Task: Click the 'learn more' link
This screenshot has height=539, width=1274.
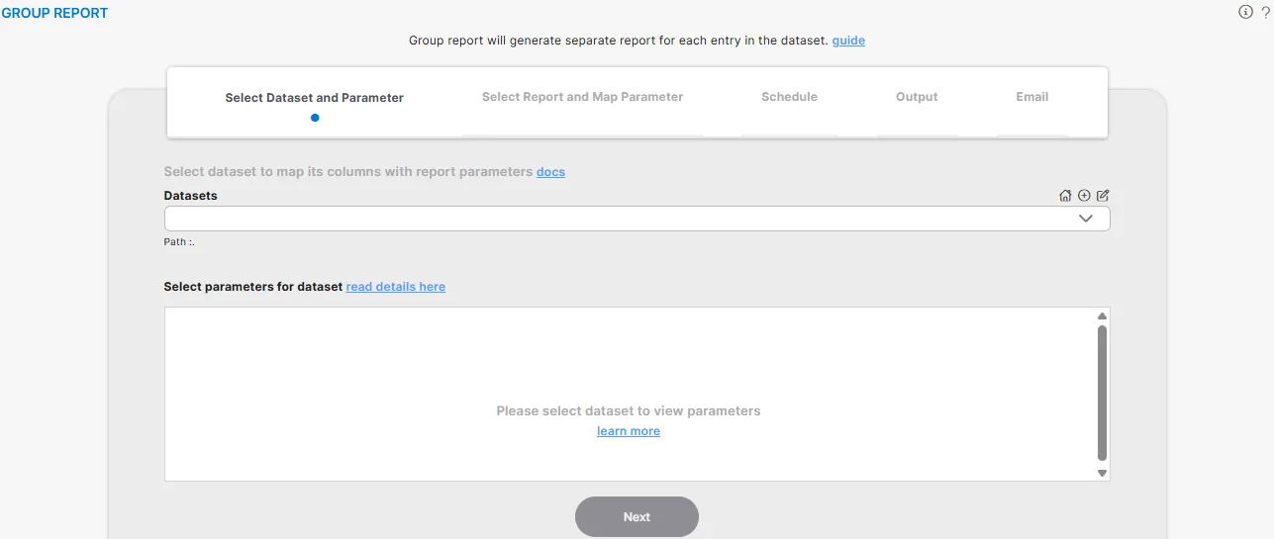Action: pyautogui.click(x=628, y=431)
